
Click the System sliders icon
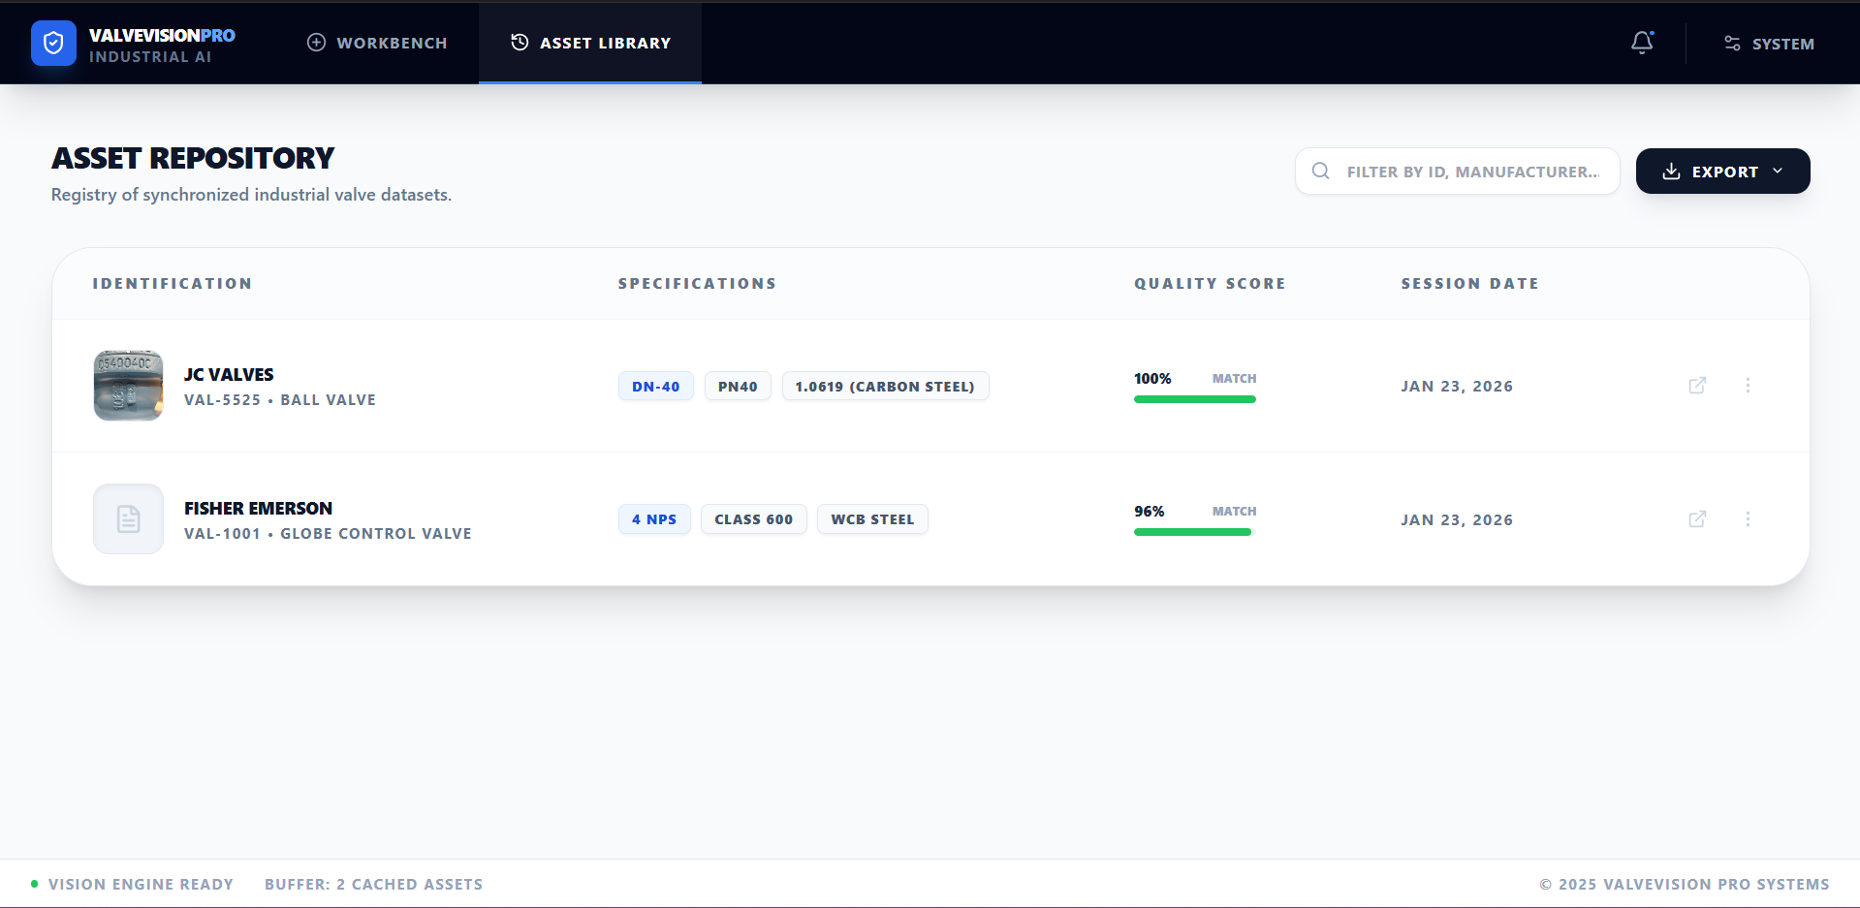[x=1732, y=44]
